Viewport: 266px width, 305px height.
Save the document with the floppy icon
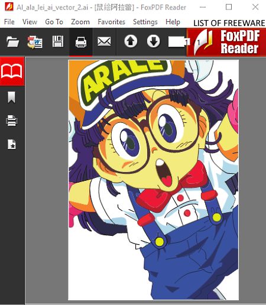tap(58, 41)
